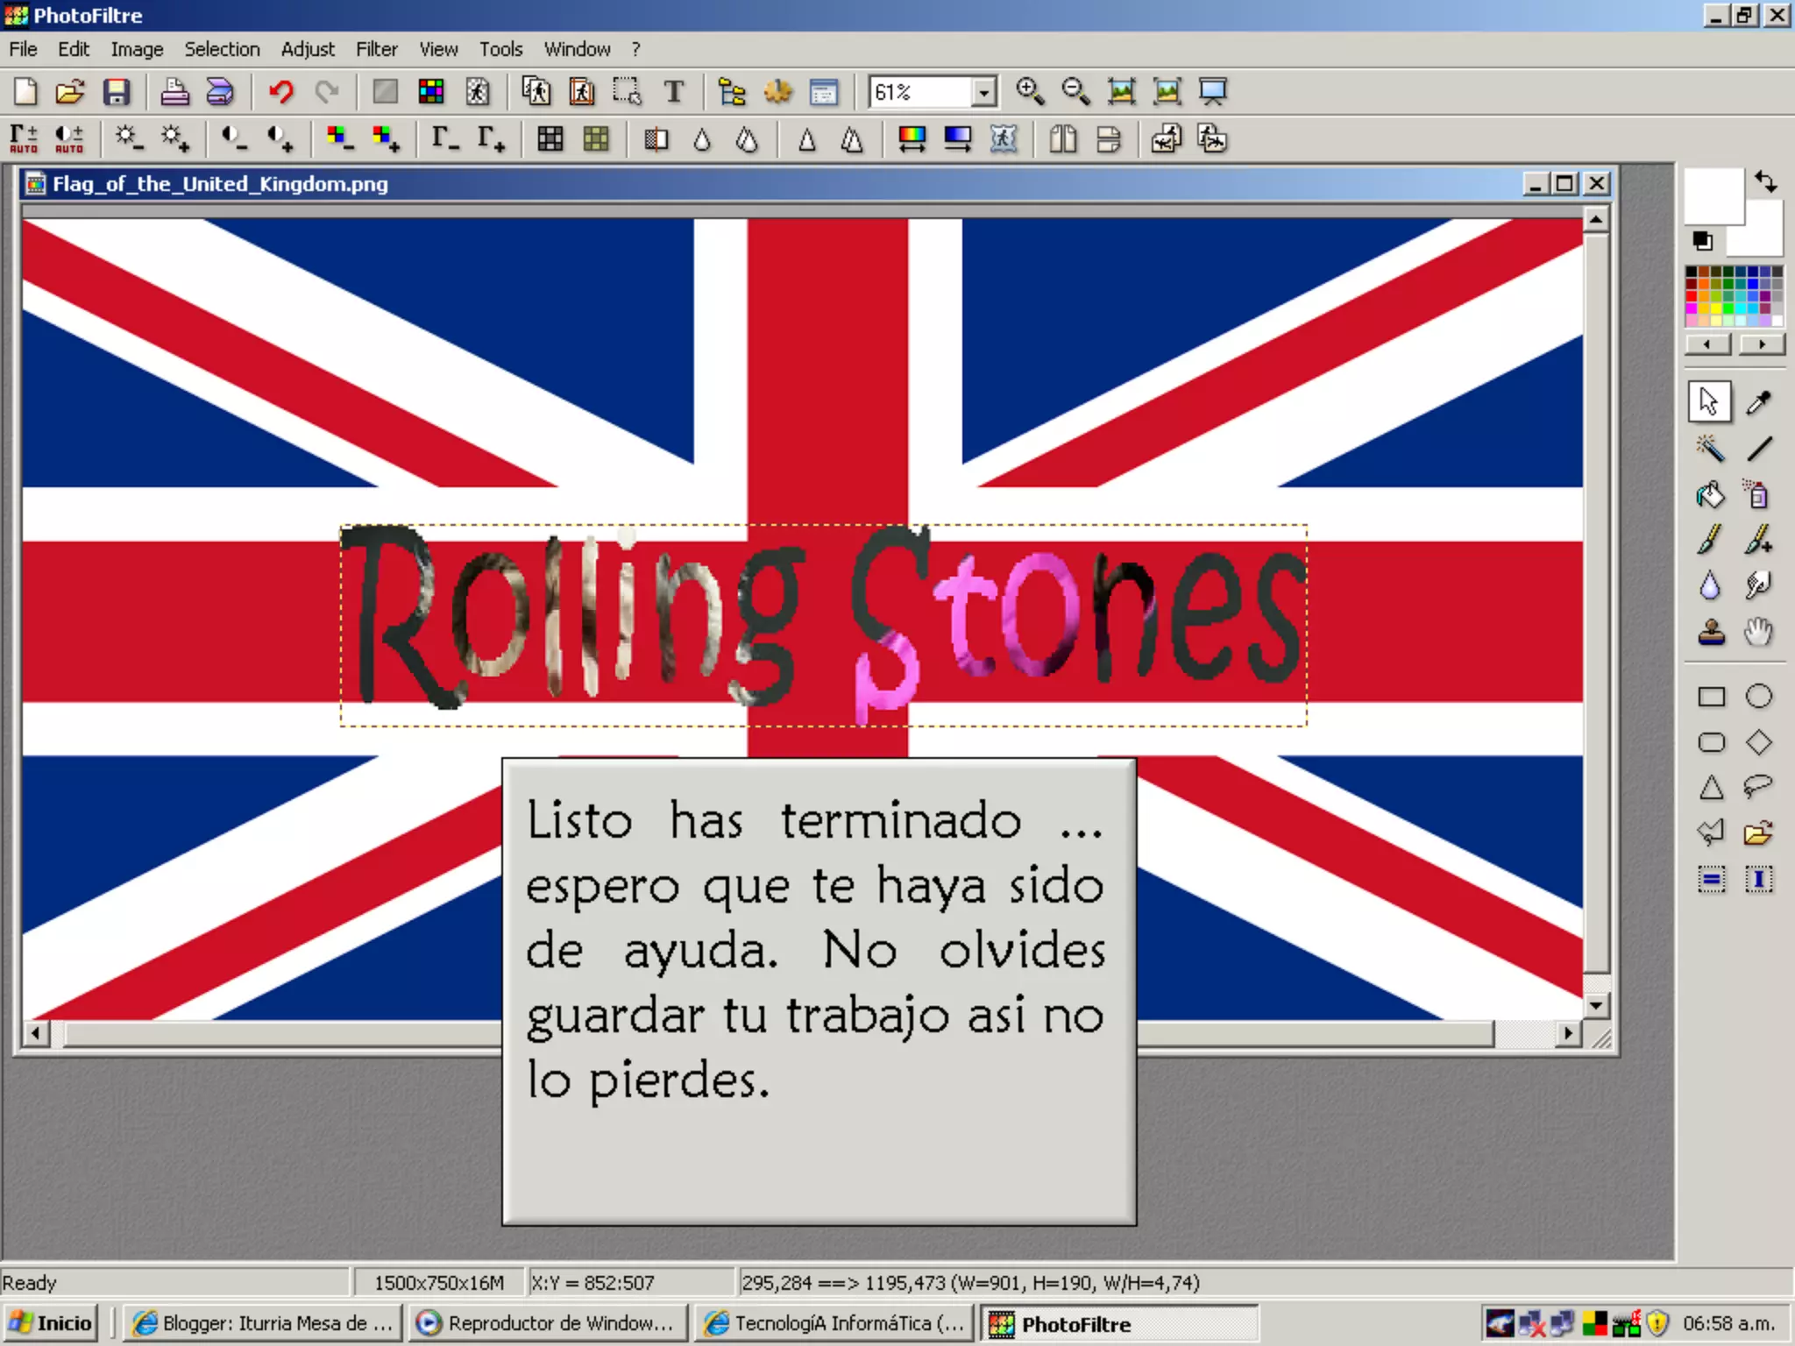The height and width of the screenshot is (1346, 1795).
Task: Show previous palette colors arrow
Action: point(1707,344)
